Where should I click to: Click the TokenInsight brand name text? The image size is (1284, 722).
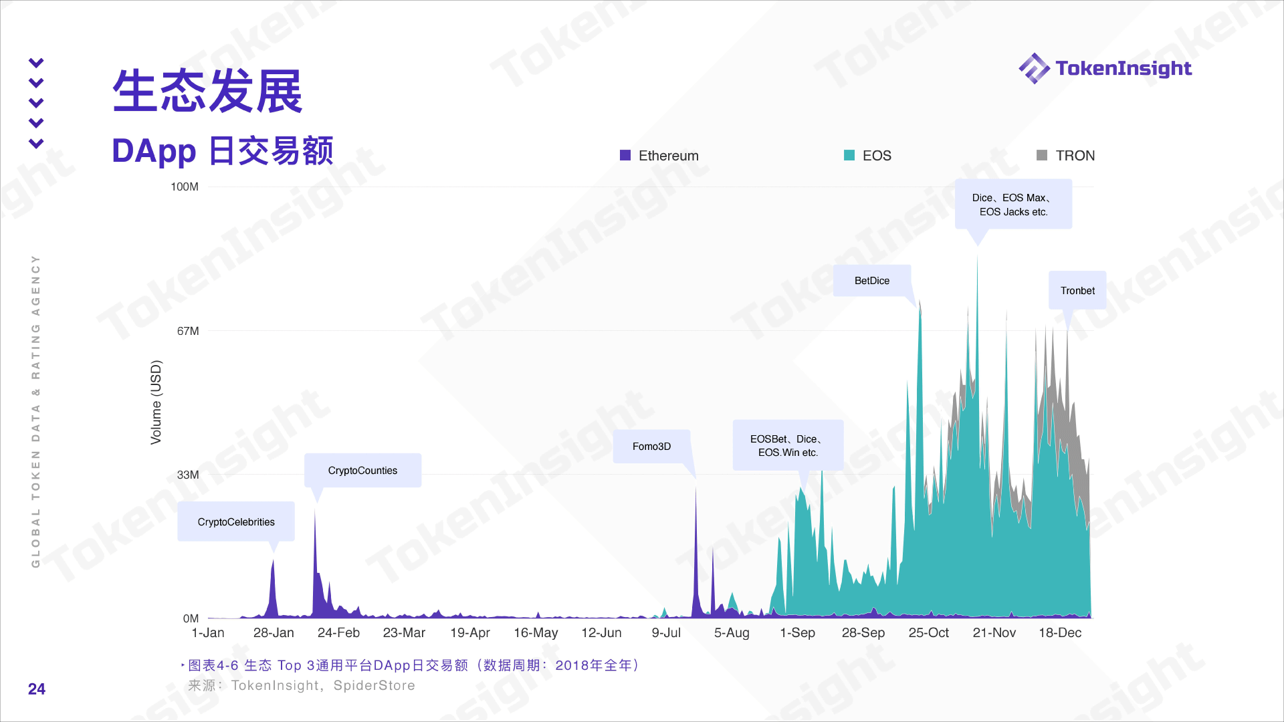[1123, 68]
